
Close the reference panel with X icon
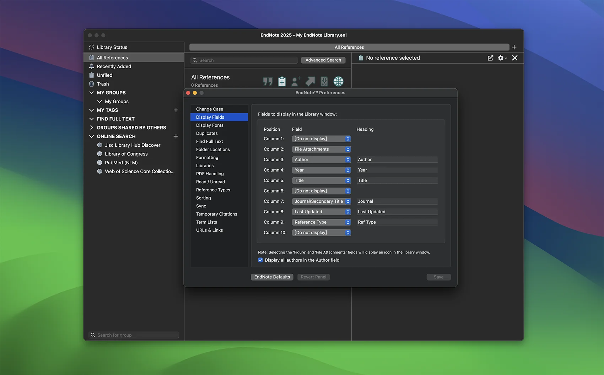(x=515, y=58)
